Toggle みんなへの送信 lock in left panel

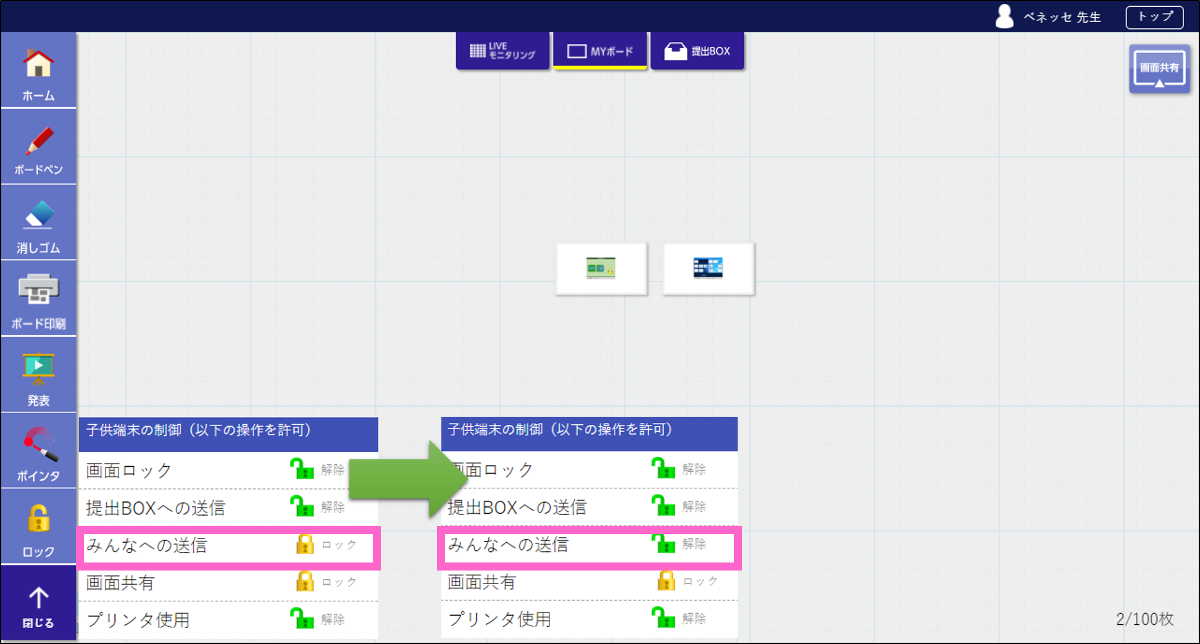pos(304,545)
